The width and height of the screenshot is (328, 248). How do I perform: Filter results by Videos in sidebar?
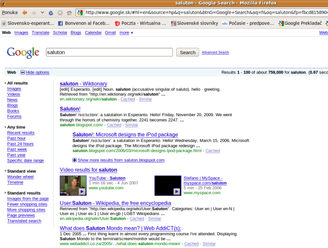(14, 94)
